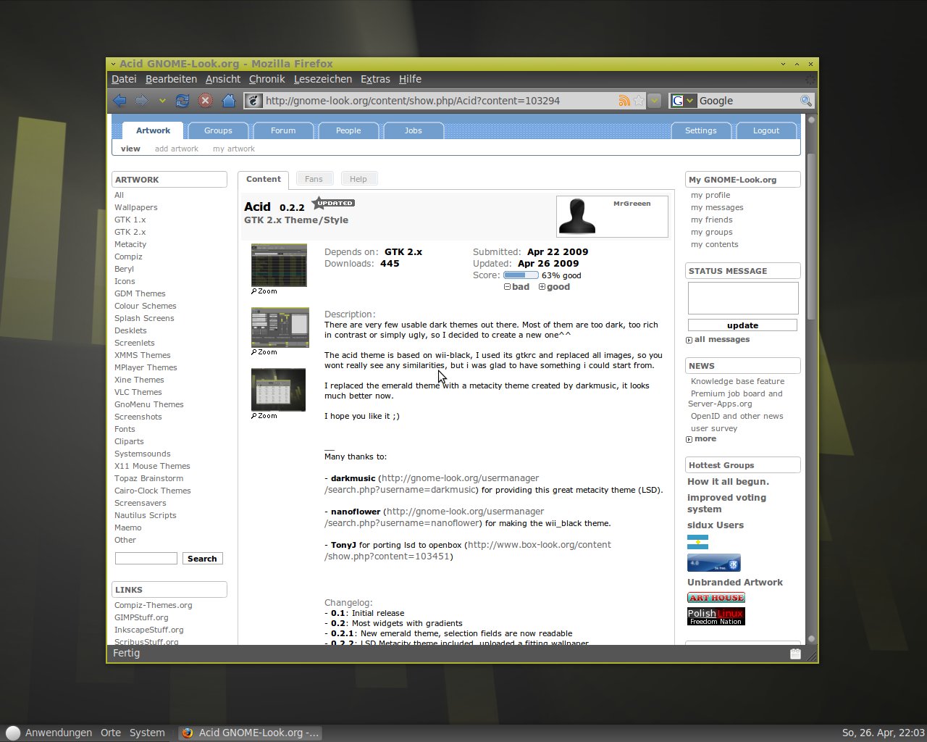The width and height of the screenshot is (927, 742).
Task: Switch to the Groups tab
Action: (218, 130)
